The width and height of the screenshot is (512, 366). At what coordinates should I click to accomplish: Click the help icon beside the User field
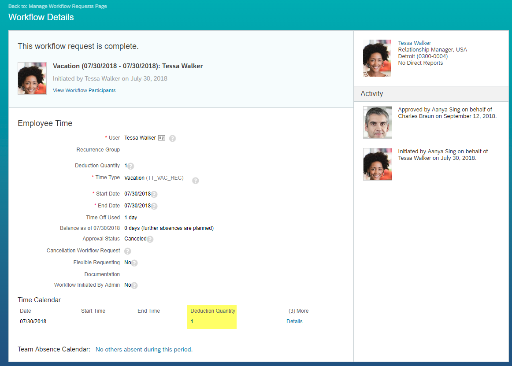pos(172,138)
